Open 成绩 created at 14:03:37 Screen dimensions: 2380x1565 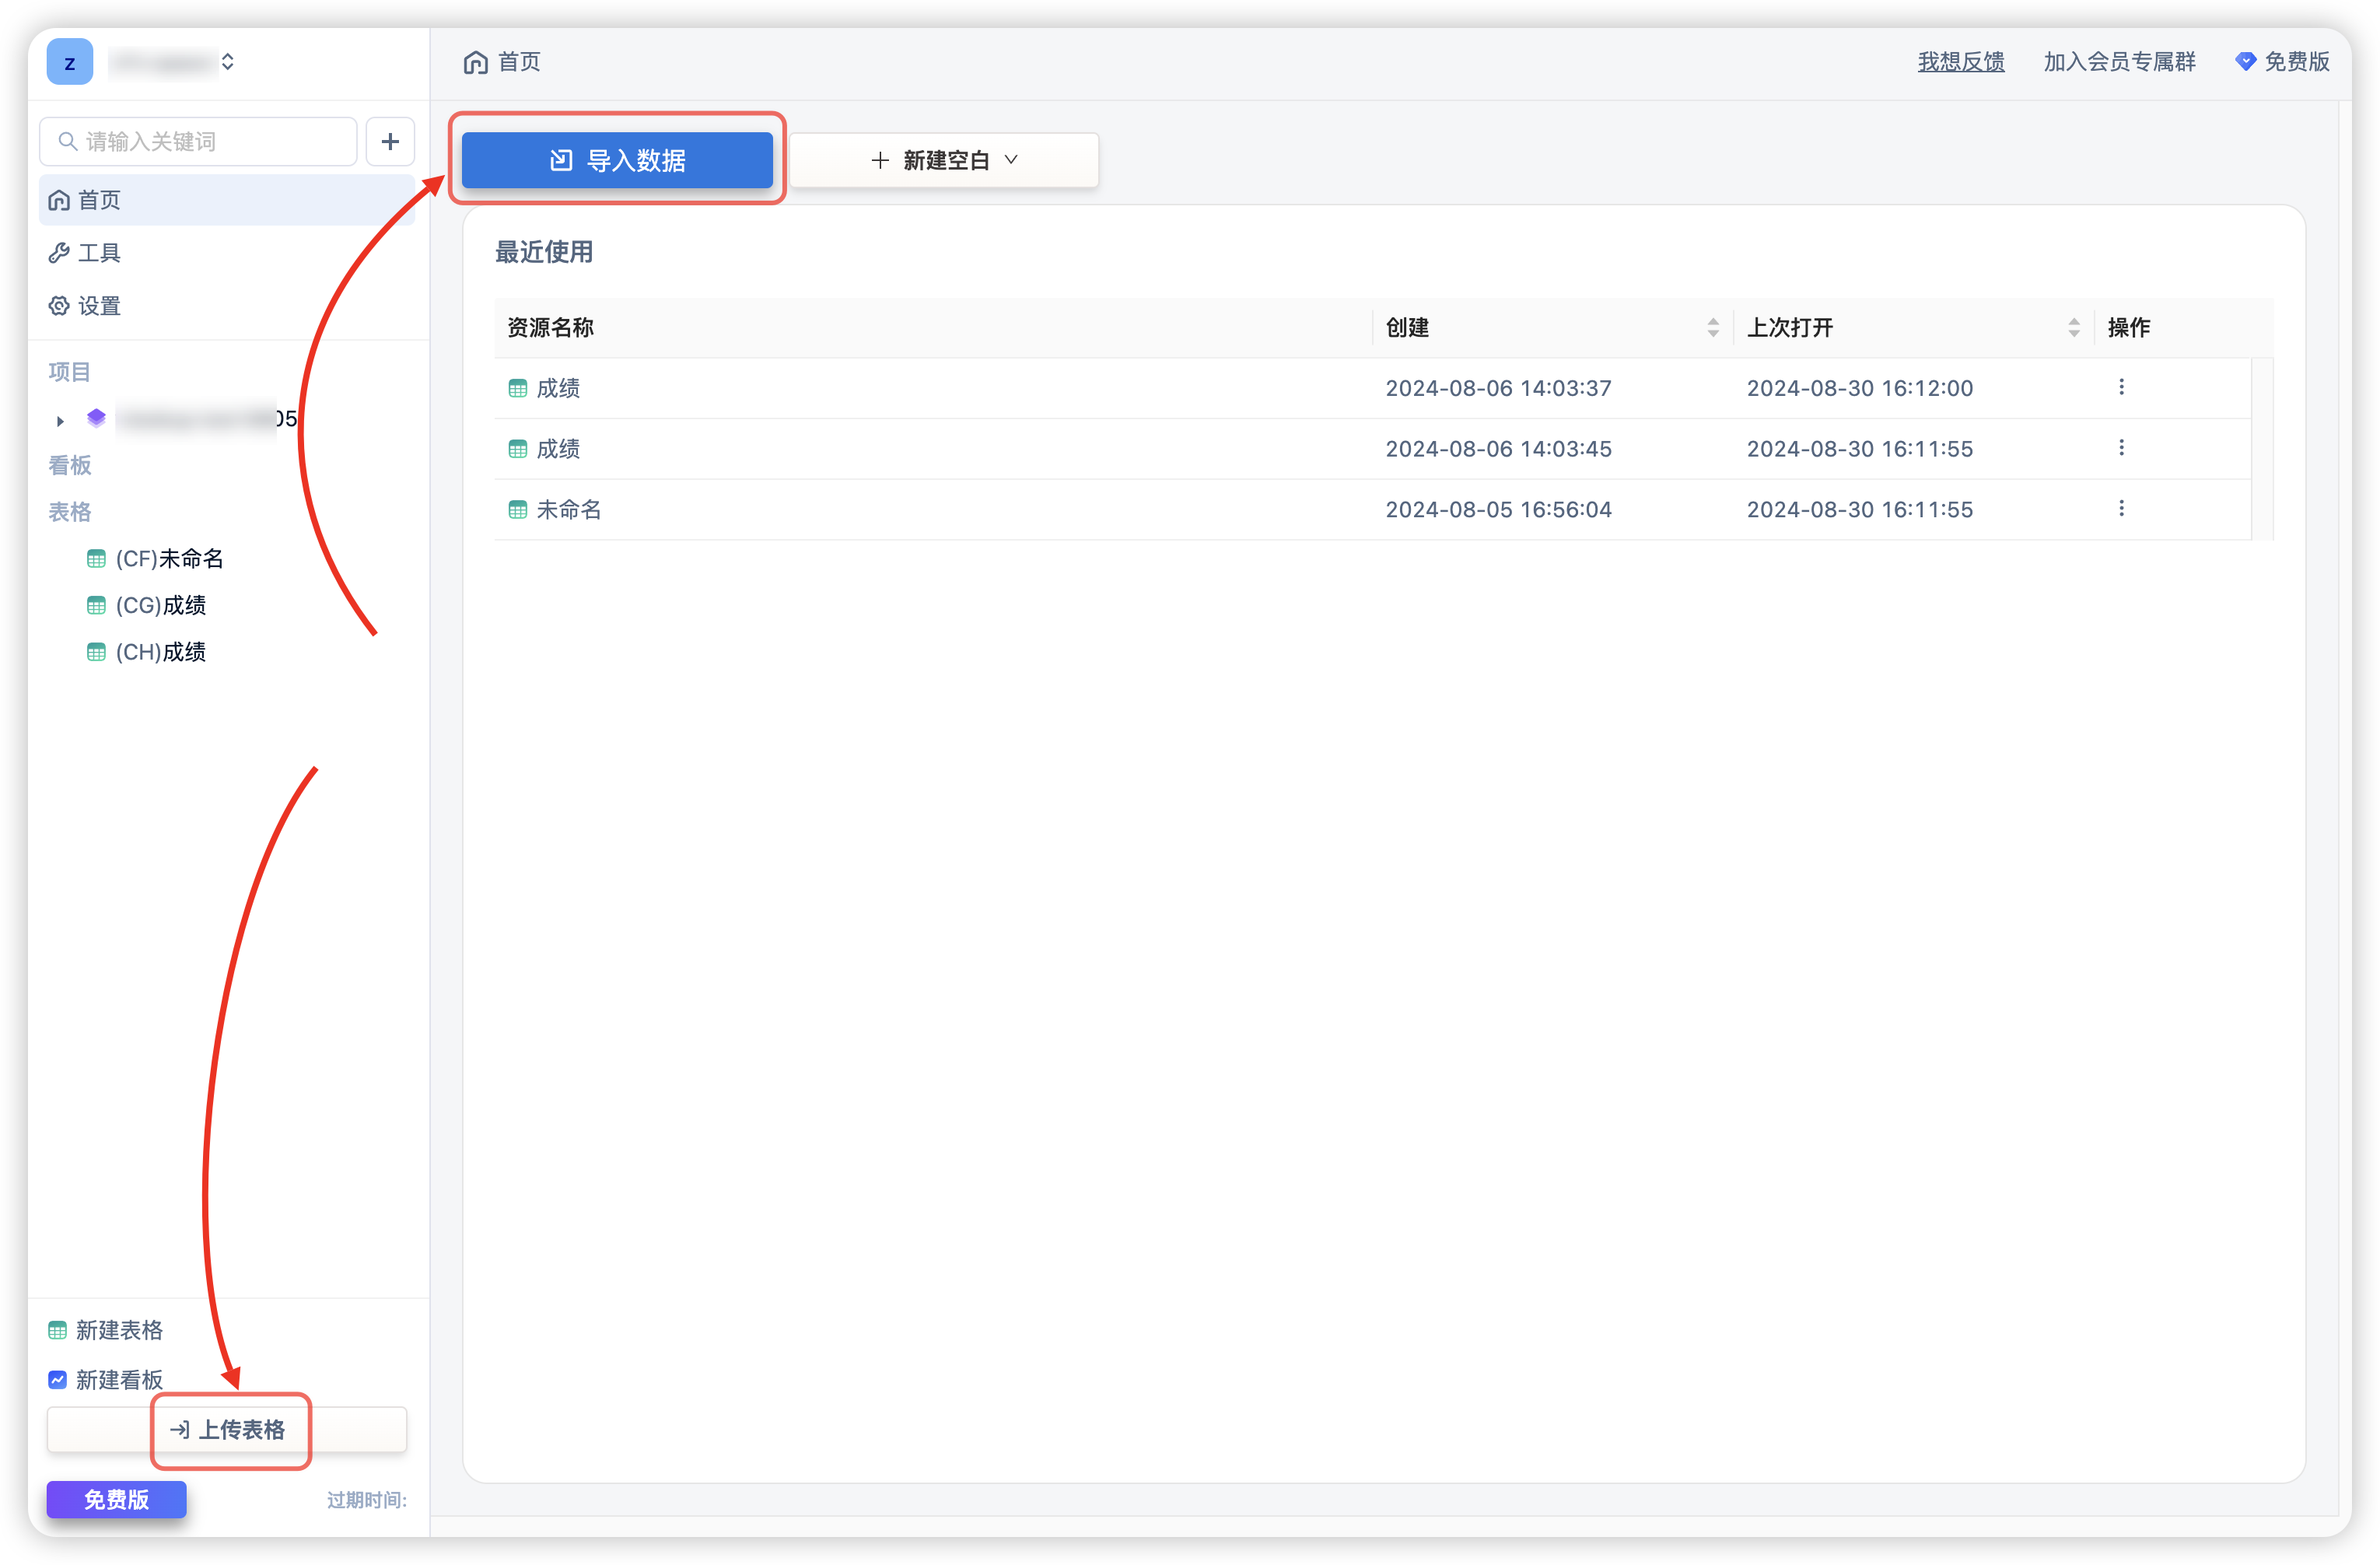click(x=558, y=388)
